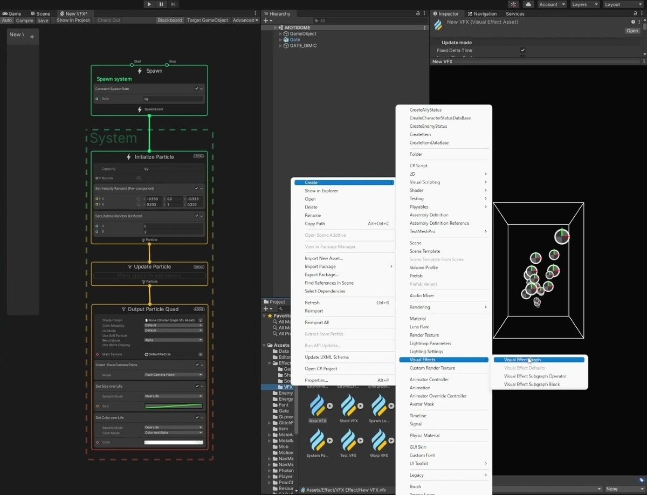Screen dimensions: 647x495
Task: Expand the GATE_GIMIC hierarchy item
Action: 280,46
